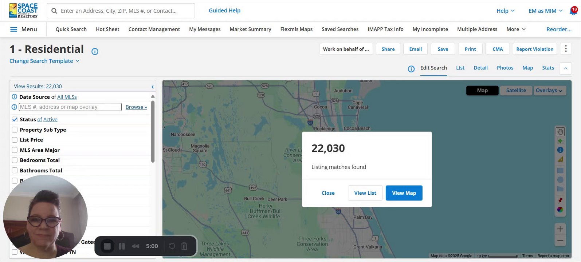Viewport: 581px width, 262px height.
Task: Pause the screen recording
Action: [122, 246]
